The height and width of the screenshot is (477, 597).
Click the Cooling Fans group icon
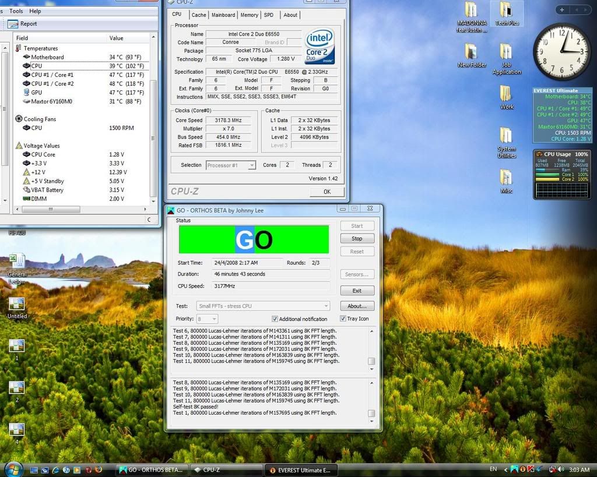19,119
